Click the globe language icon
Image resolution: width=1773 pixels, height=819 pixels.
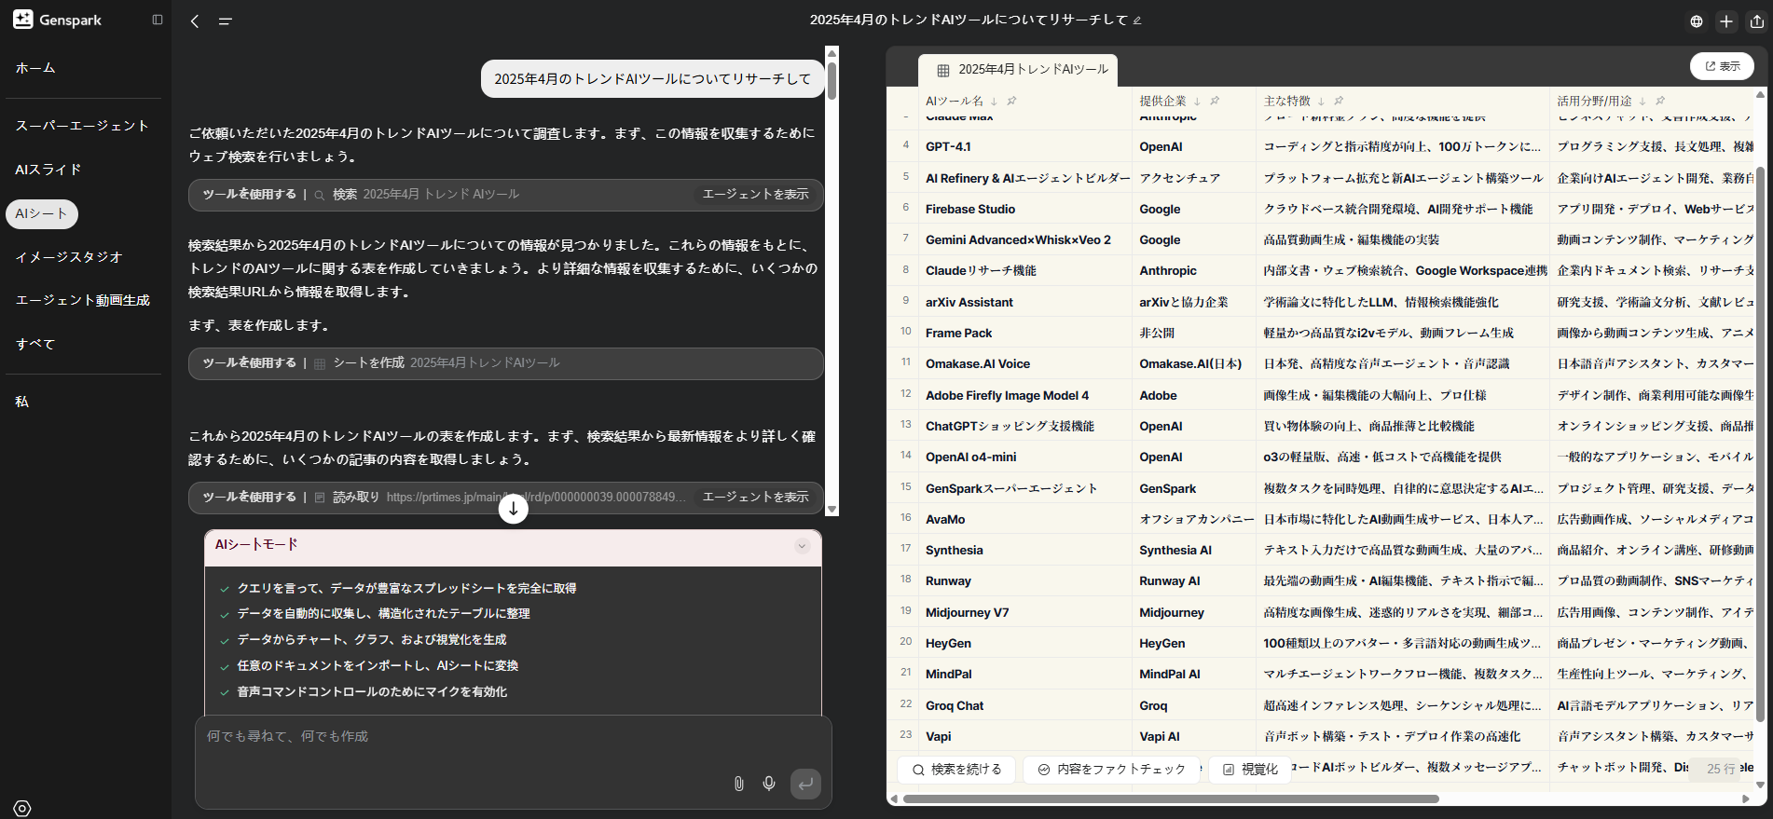click(1697, 20)
